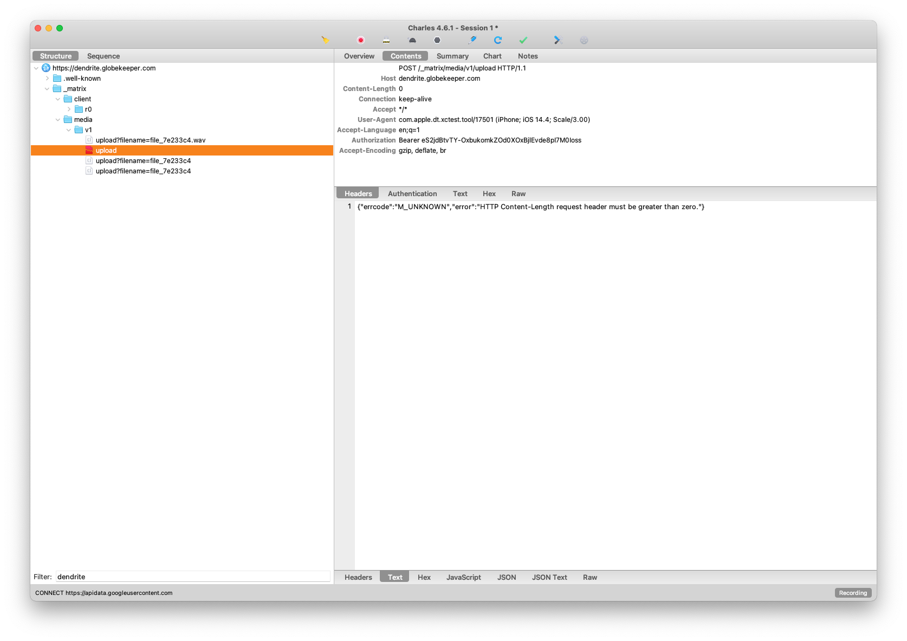The image size is (907, 641).
Task: Open the Raw response view
Action: tap(590, 577)
